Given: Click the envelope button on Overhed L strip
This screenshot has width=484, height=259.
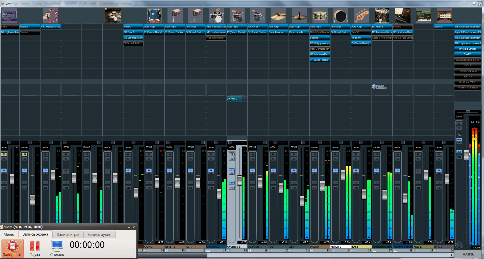Looking at the screenshot, I should tap(232, 182).
